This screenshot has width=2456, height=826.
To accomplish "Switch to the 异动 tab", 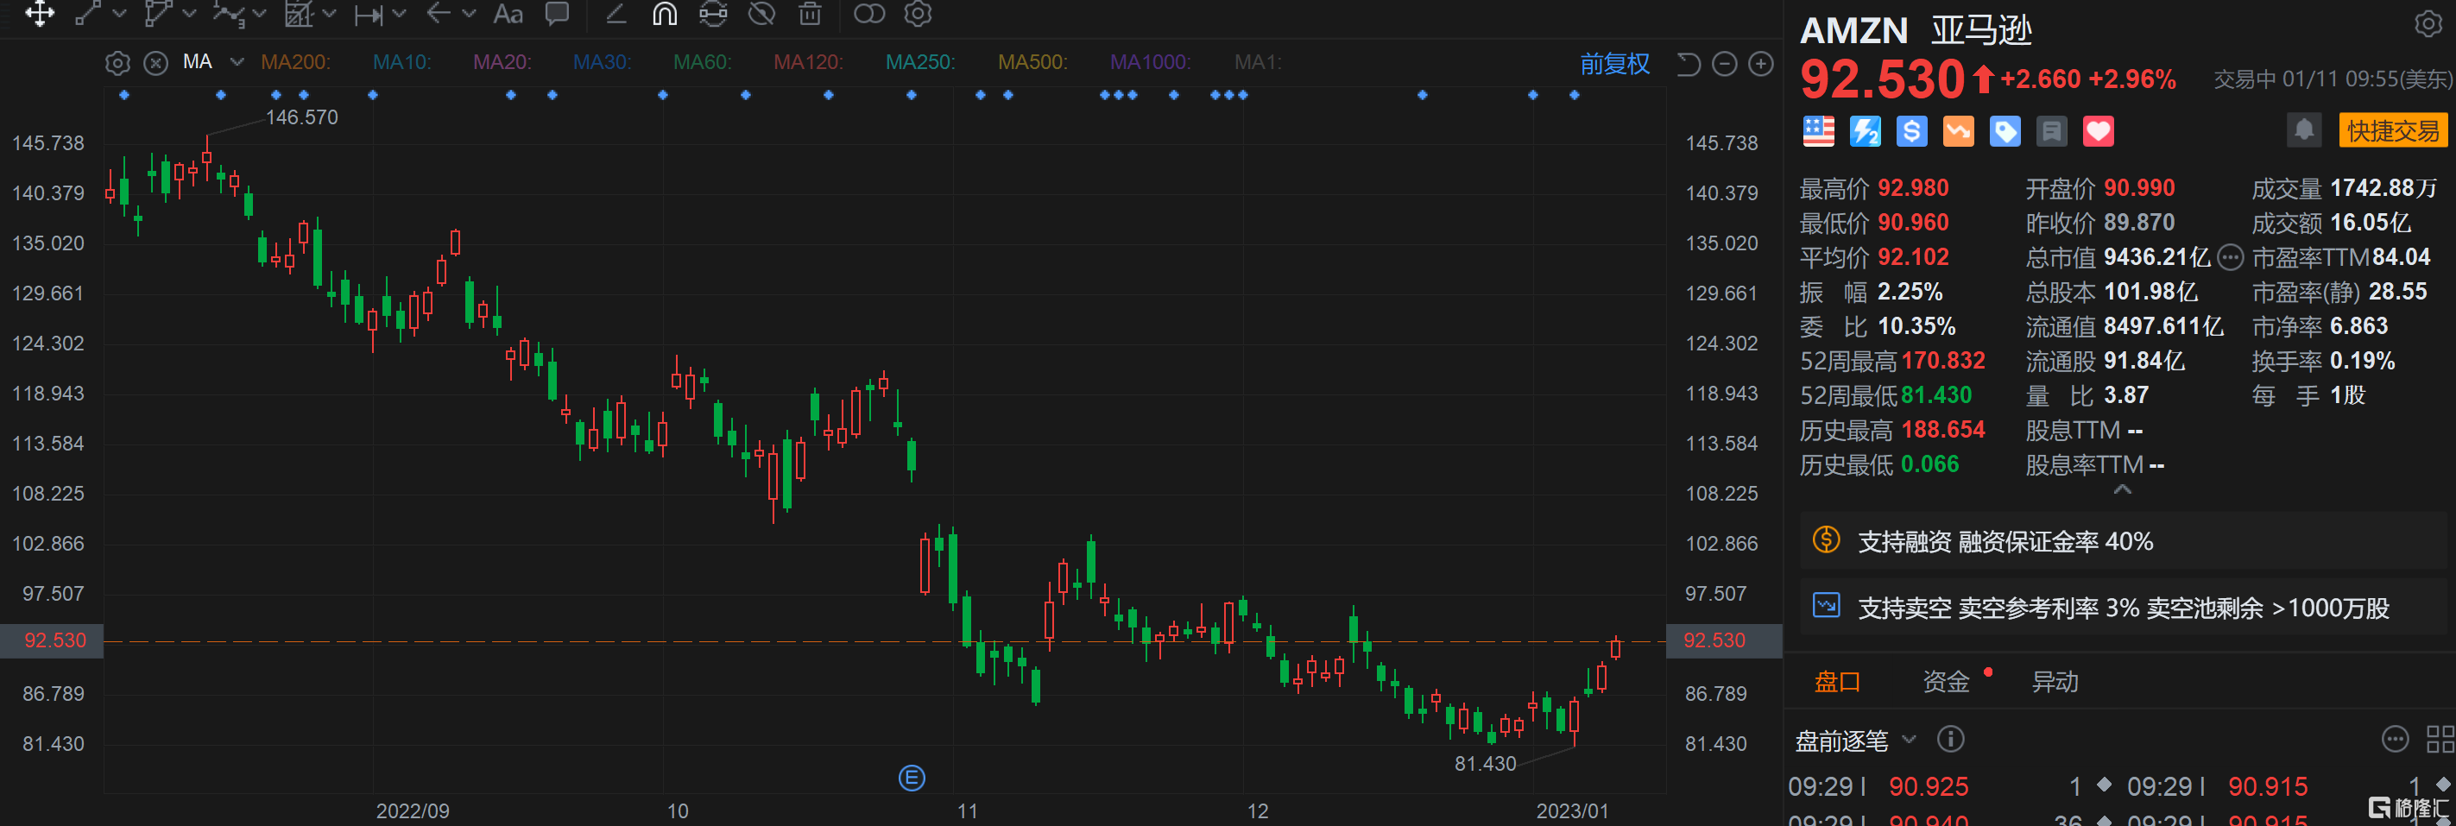I will pyautogui.click(x=2055, y=681).
